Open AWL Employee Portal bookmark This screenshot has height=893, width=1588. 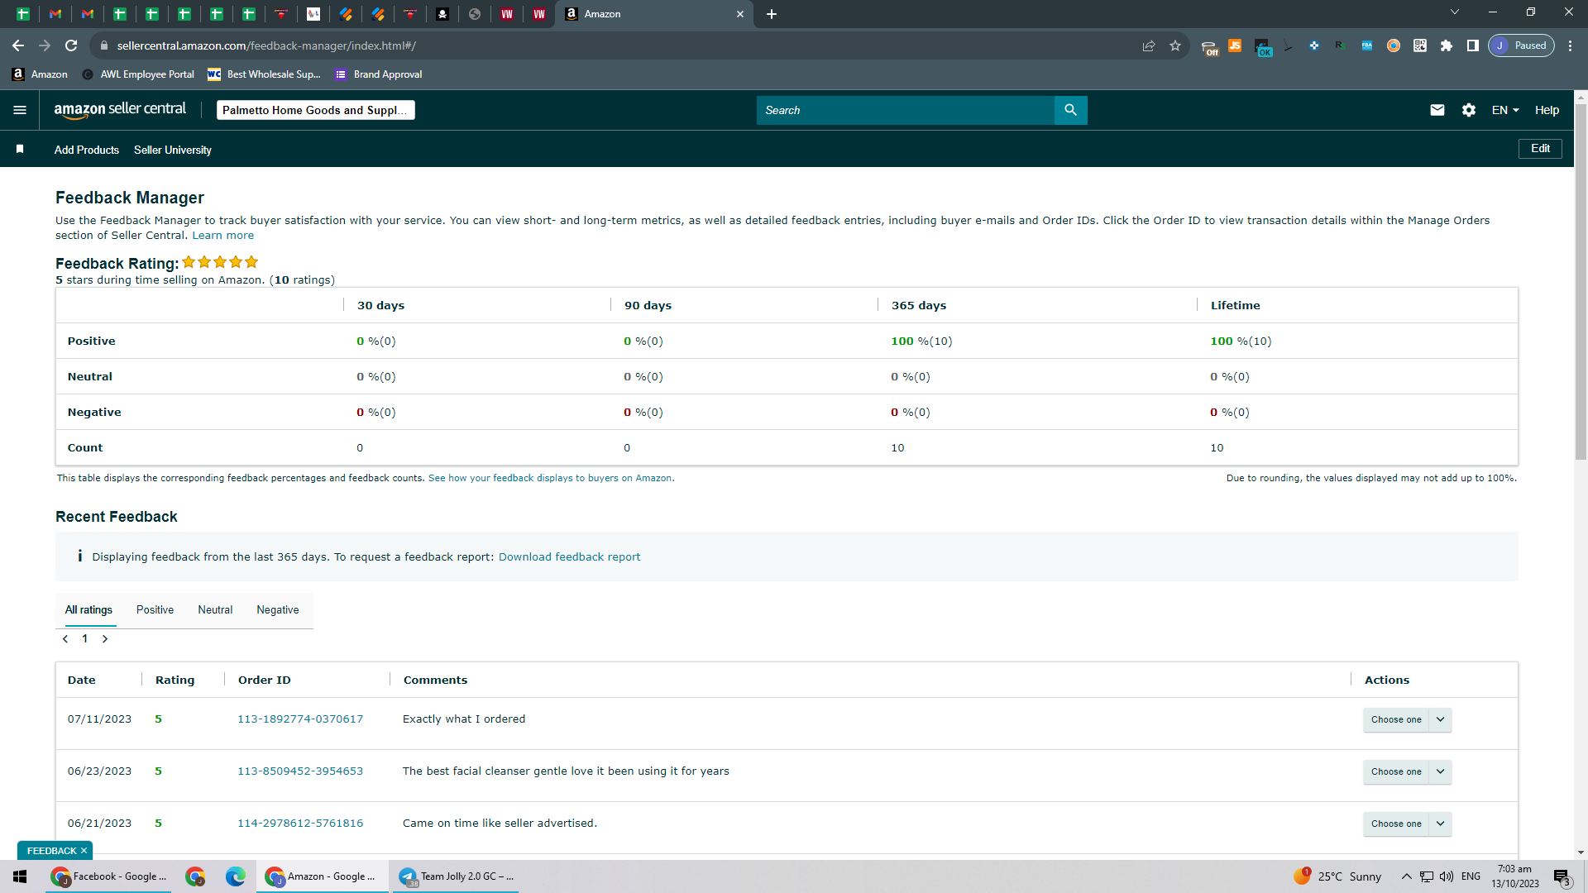(138, 74)
